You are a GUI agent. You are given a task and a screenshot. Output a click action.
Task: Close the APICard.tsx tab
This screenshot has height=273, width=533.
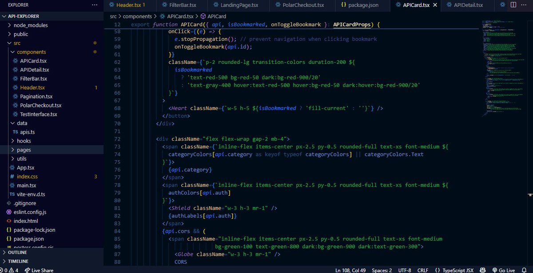435,5
